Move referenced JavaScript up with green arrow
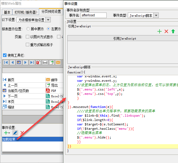Image resolution: width=178 pixels, height=163 pixels. 173,31
